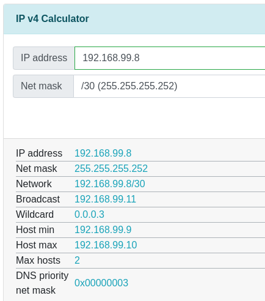Select the result IP address 192.168.99.8
The height and width of the screenshot is (301, 265).
point(103,153)
